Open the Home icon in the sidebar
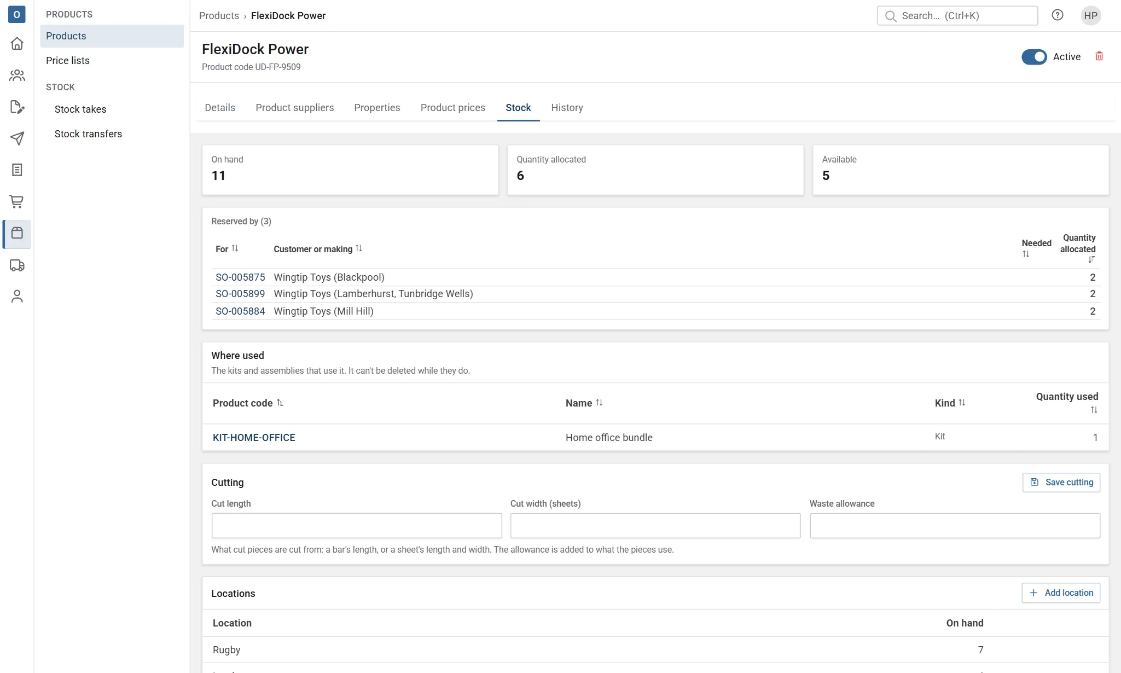1121x673 pixels. 17,44
